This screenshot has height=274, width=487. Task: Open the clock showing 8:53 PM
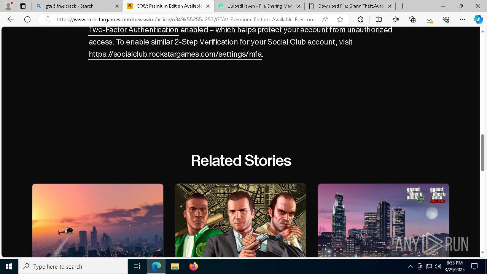tap(455, 266)
